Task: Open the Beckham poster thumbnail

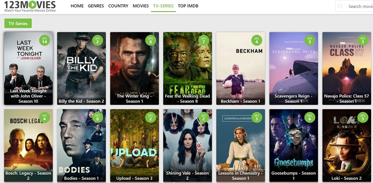Action: pos(241,68)
